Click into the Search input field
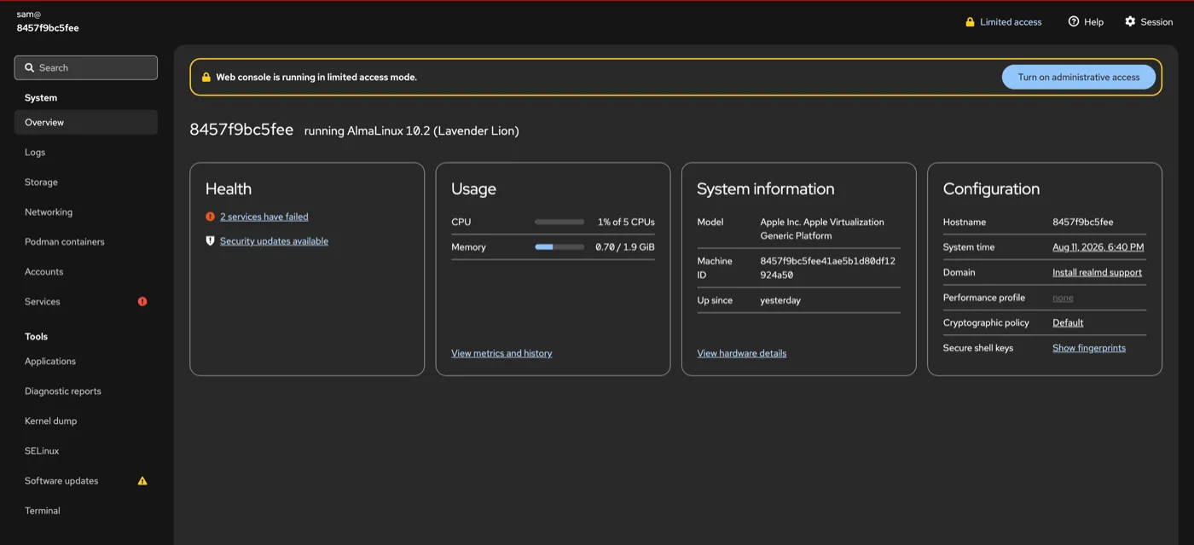The height and width of the screenshot is (545, 1194). coord(86,67)
